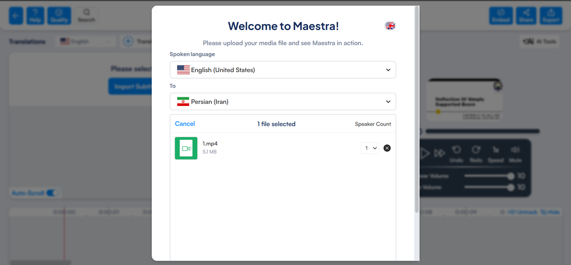Click the fast forward button in player
The image size is (571, 265).
(x=440, y=153)
